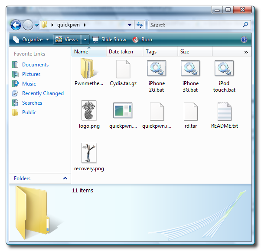Click the large folder icon in details pane
Image resolution: width=261 pixels, height=251 pixels.
33,212
